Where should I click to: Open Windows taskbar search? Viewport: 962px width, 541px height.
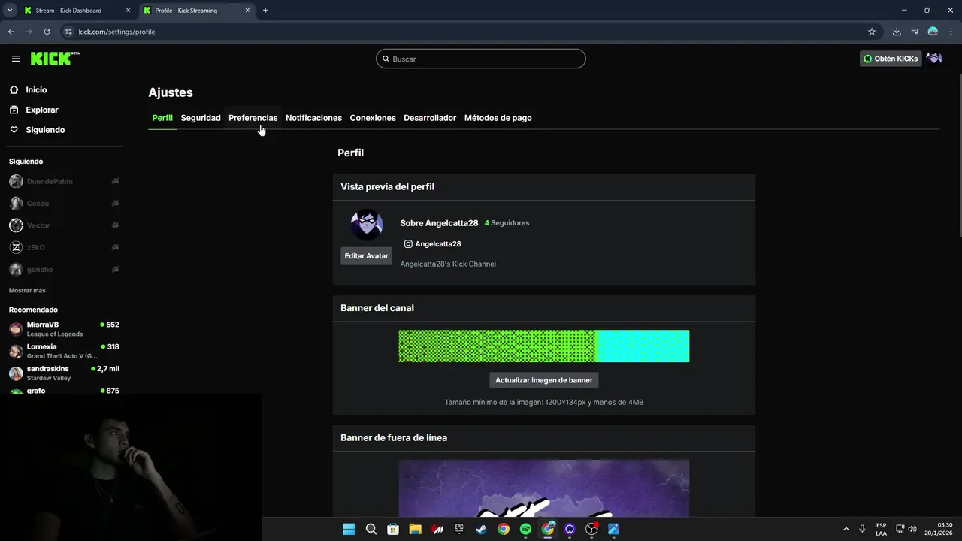click(x=371, y=529)
